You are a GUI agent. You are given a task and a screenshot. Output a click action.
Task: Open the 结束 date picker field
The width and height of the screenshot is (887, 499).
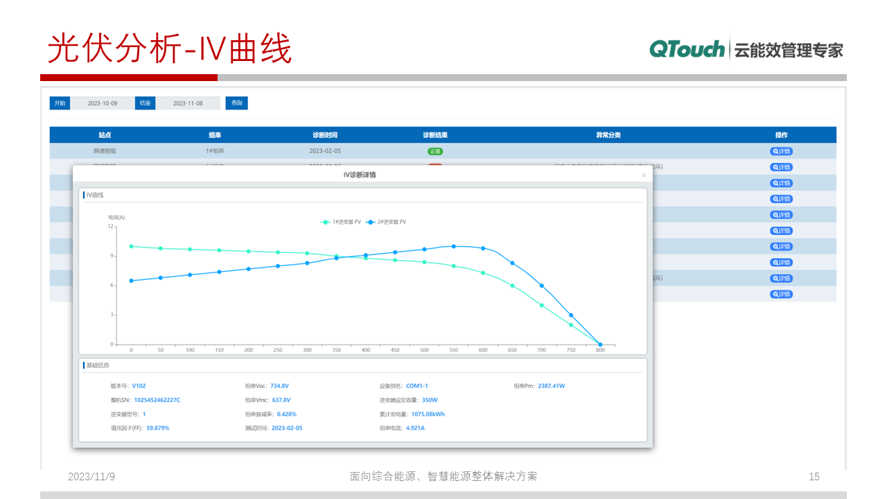coord(188,103)
